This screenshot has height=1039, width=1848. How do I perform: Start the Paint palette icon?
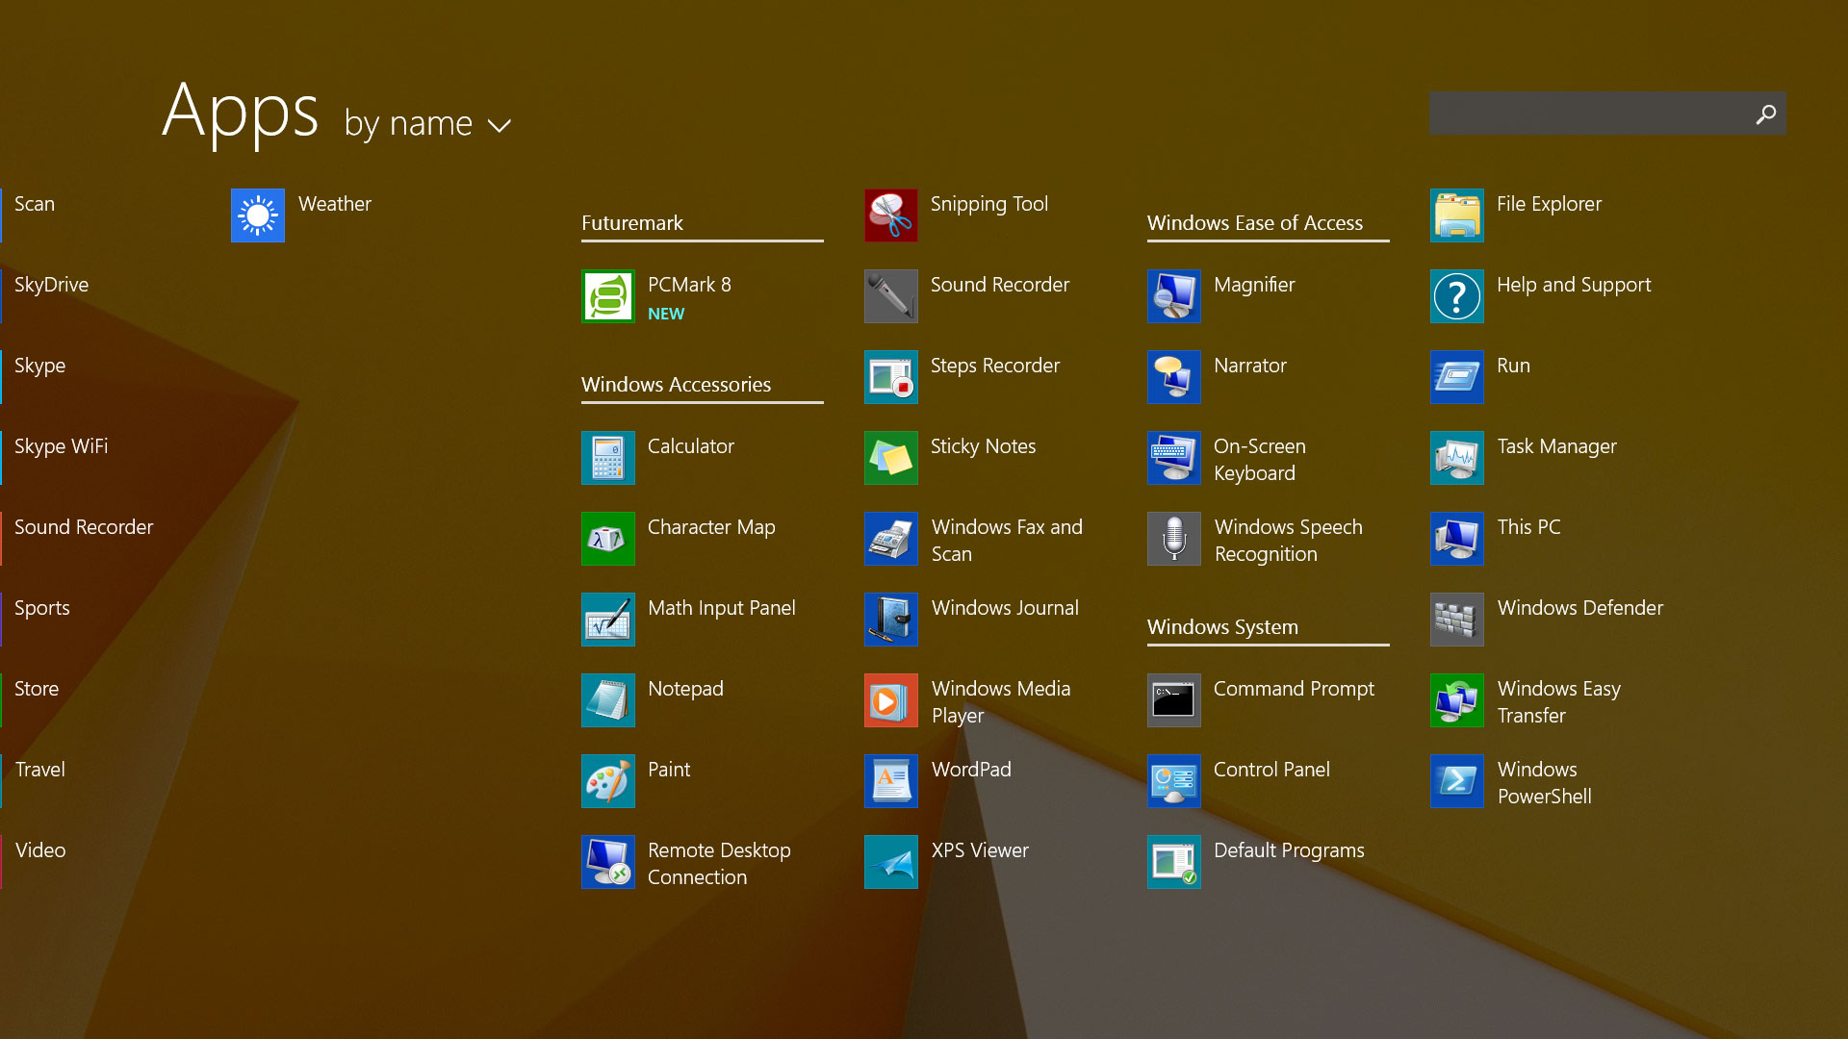click(x=607, y=781)
